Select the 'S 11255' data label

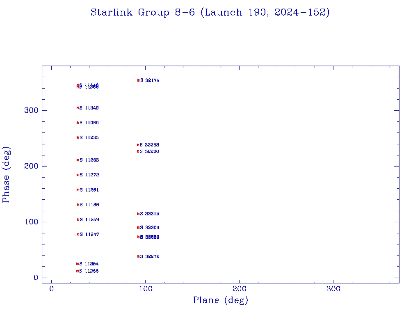click(x=89, y=271)
